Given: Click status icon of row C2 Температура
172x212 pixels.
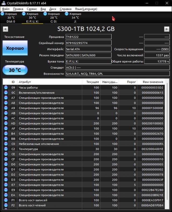Looking at the screenshot, I should point(6,149).
